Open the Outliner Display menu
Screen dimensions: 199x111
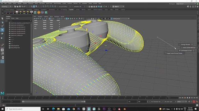pos(7,18)
